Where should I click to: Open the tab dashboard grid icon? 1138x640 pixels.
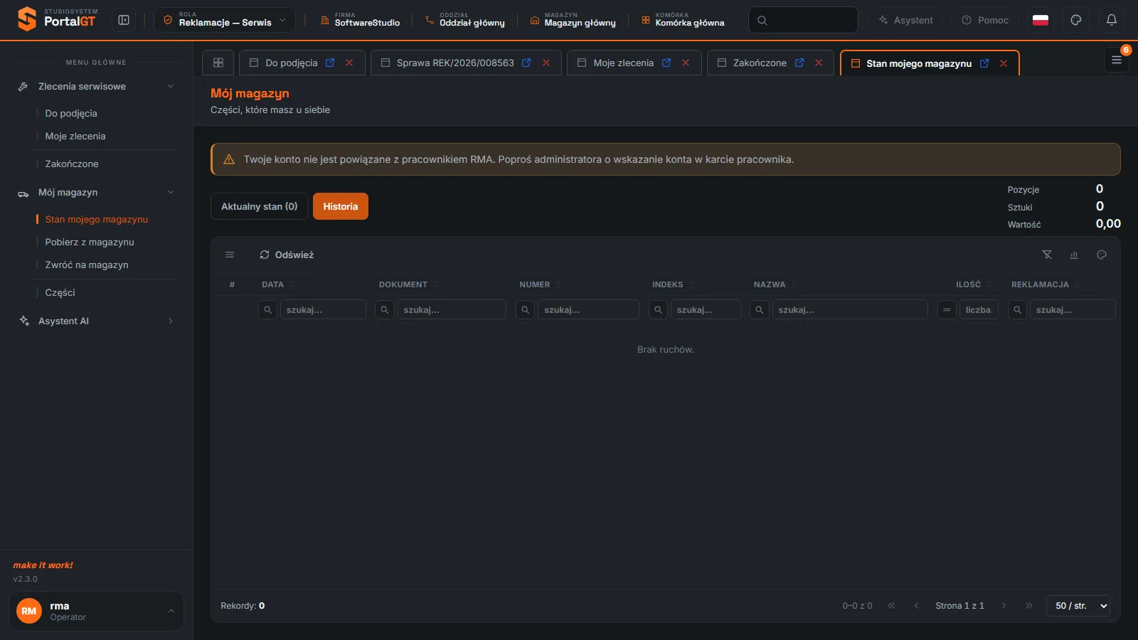[x=218, y=63]
